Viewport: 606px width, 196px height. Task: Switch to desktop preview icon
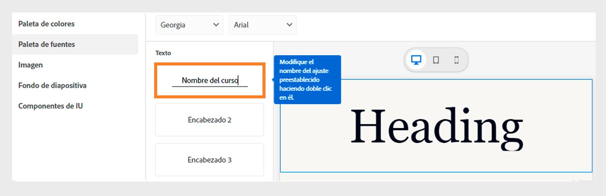(x=416, y=60)
